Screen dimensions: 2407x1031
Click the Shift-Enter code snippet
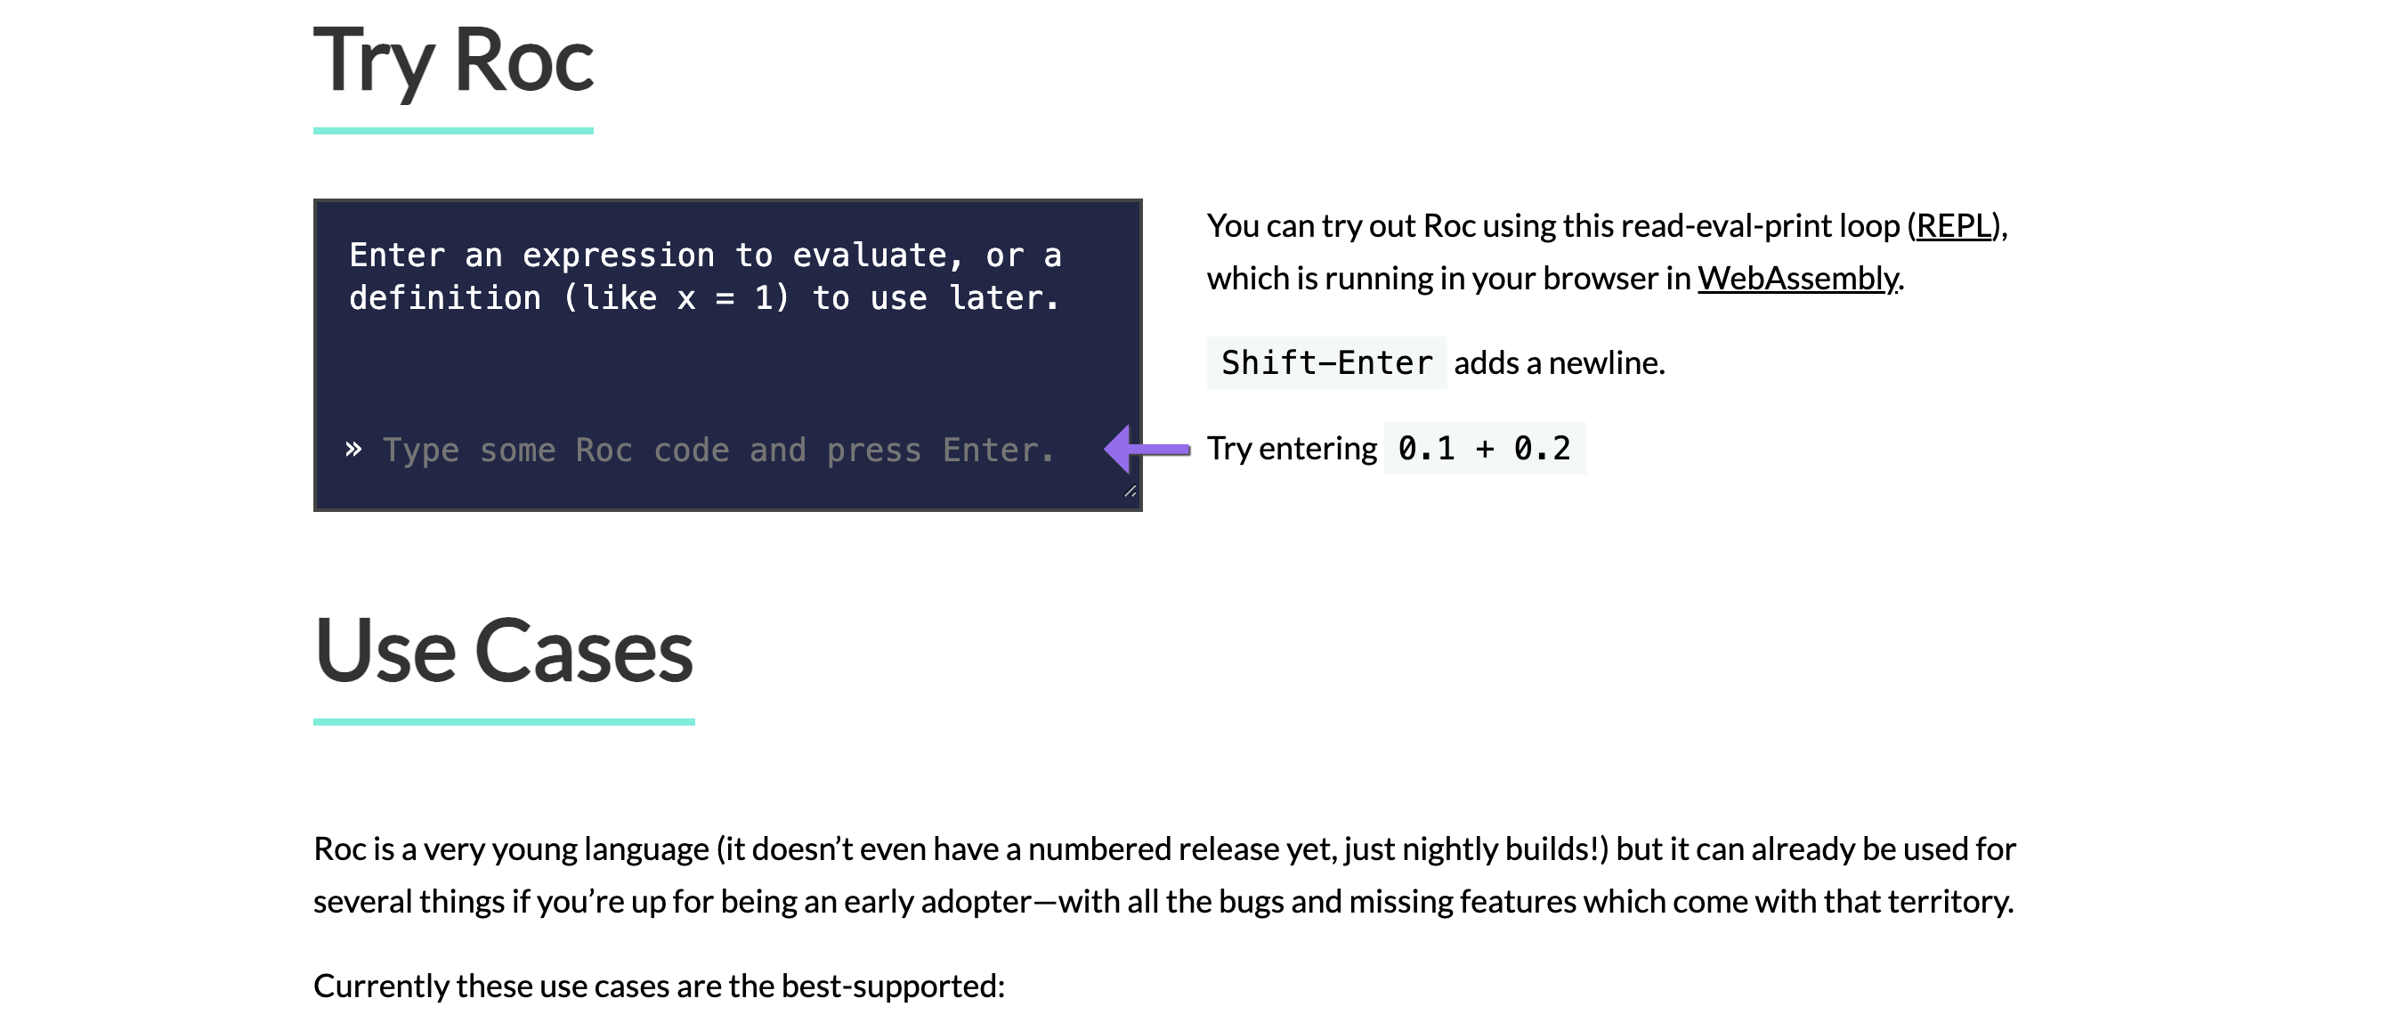1327,362
